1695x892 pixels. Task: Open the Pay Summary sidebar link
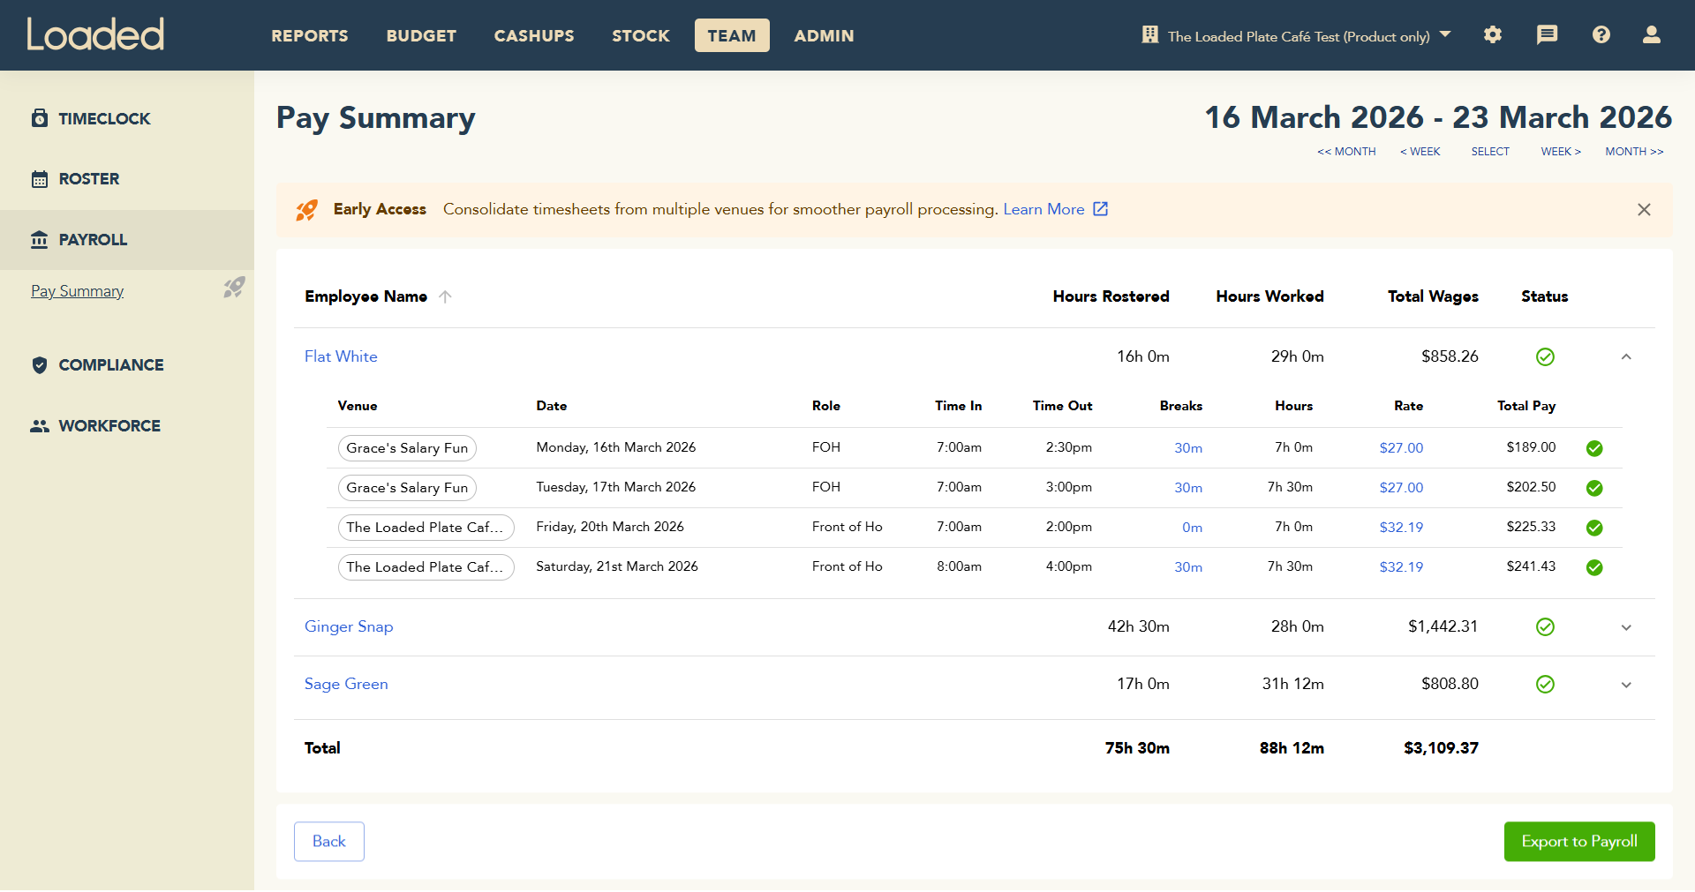coord(78,291)
